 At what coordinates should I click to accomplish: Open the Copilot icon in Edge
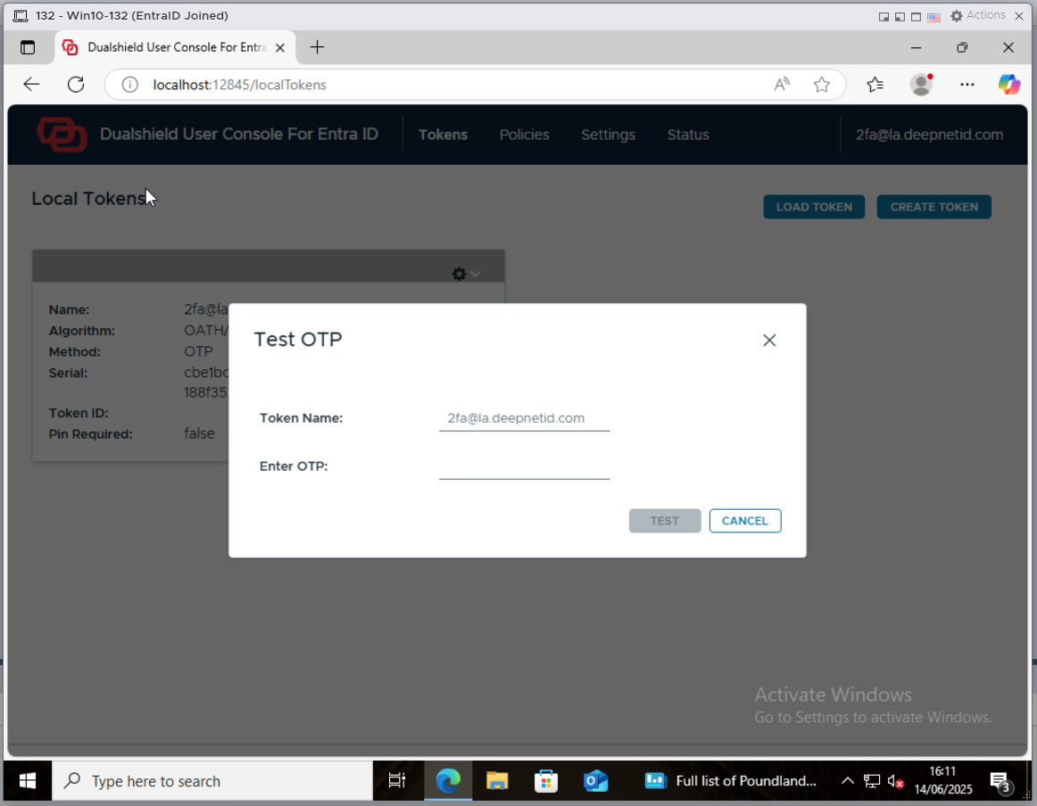(x=1009, y=85)
